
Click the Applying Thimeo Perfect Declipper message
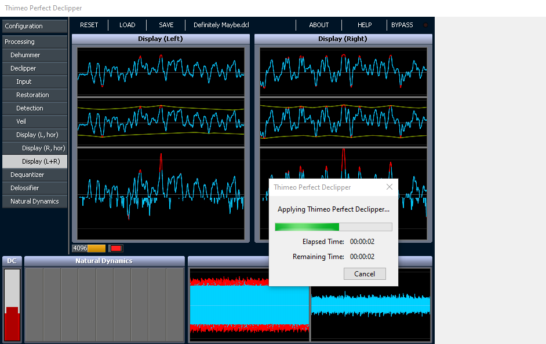333,209
